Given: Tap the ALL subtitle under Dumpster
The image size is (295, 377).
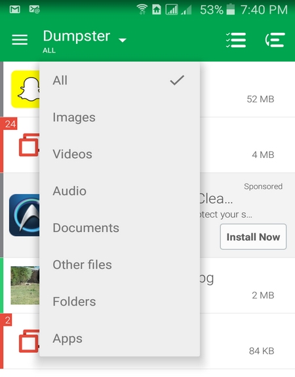Looking at the screenshot, I should (49, 50).
